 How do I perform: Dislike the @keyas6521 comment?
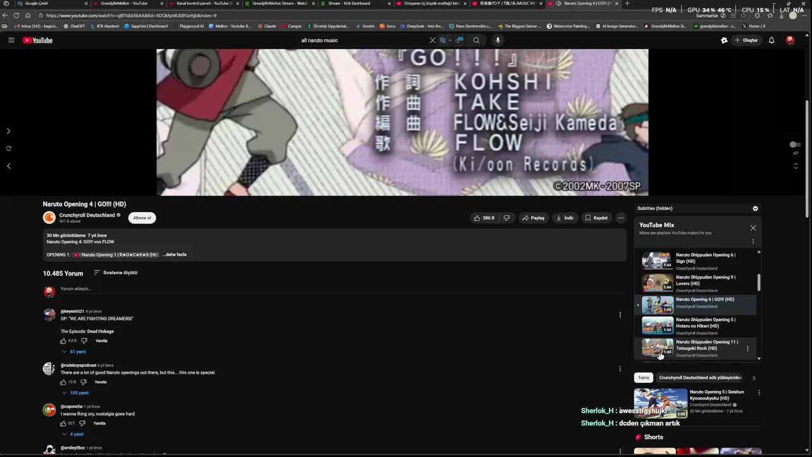(x=84, y=341)
